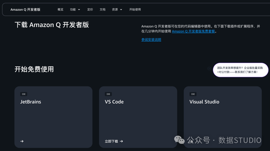270x151 pixels.
Task: Go to the 定价 page
Action: point(90,10)
